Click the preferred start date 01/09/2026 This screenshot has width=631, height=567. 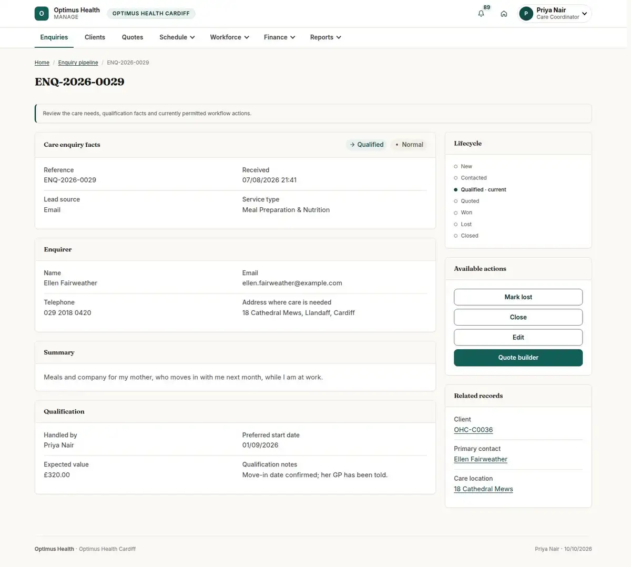[x=260, y=445]
